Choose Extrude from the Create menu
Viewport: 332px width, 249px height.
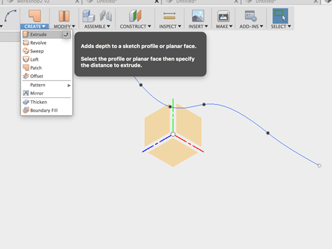coord(46,34)
